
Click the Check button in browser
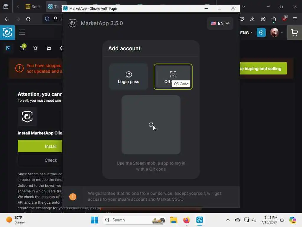pyautogui.click(x=40, y=160)
